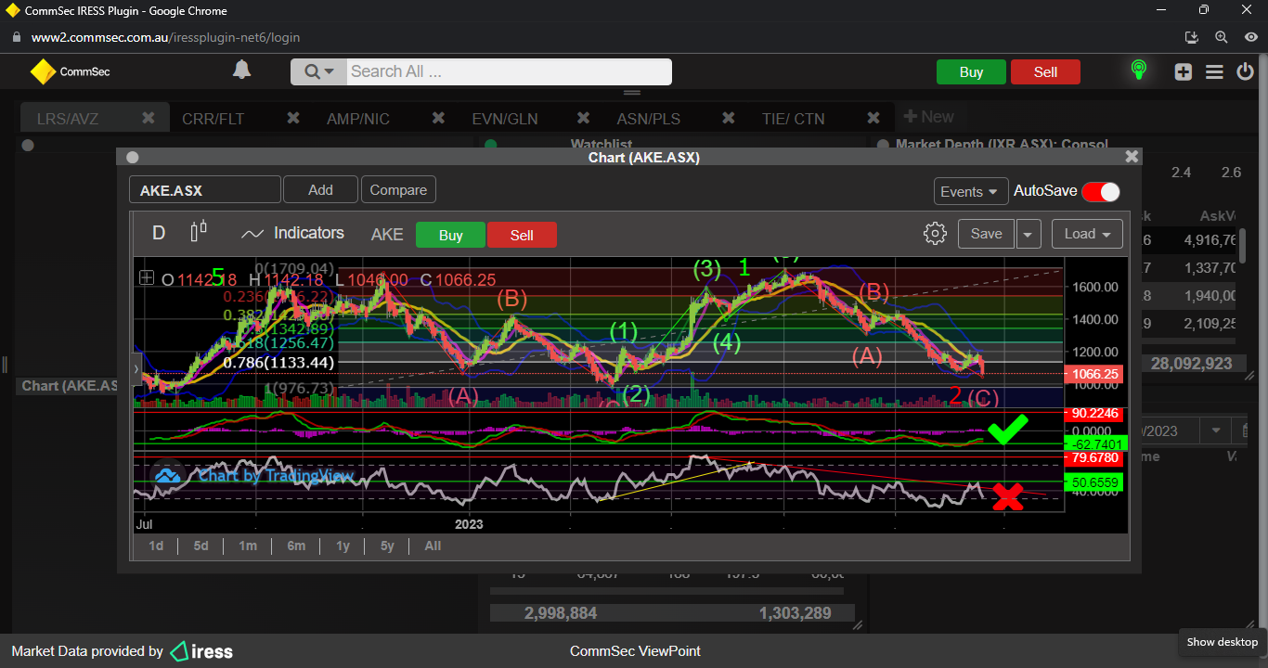
Task: Click the AKE.ASX symbol input field
Action: [x=204, y=190]
